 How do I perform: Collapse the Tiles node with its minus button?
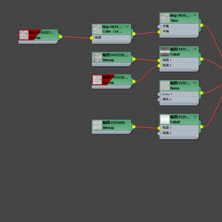(195, 15)
